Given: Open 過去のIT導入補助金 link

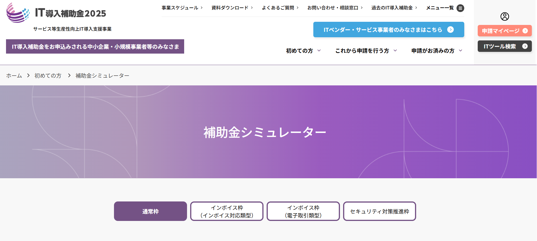Looking at the screenshot, I should tap(394, 8).
